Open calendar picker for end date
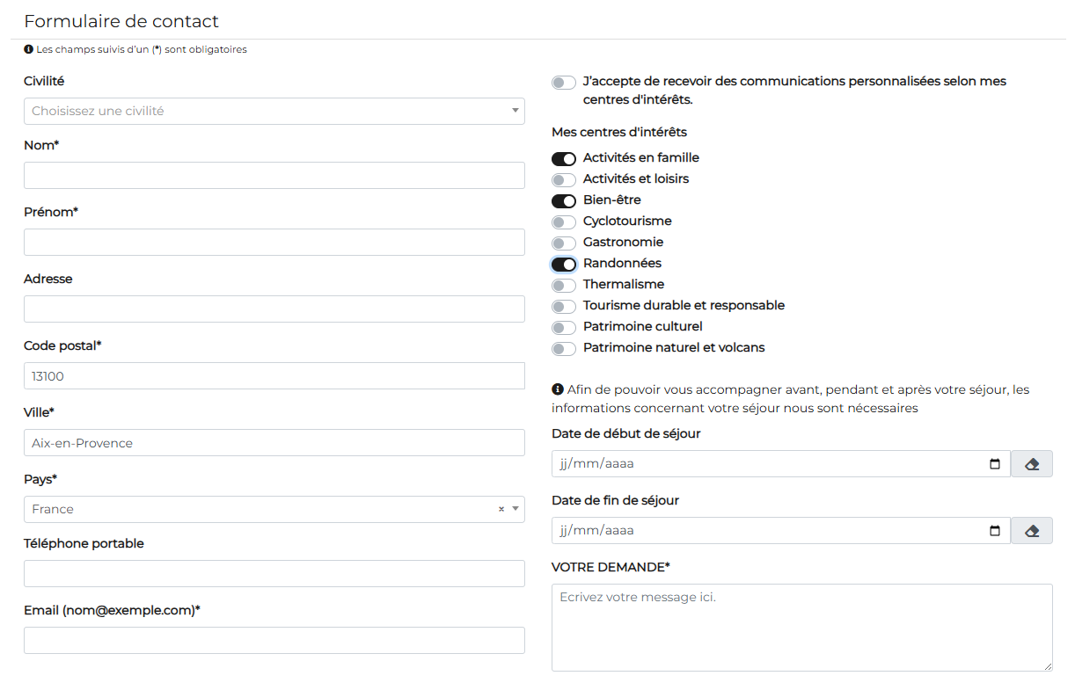 coord(995,531)
